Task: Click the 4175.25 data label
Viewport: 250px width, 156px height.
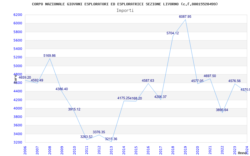Action: click(123, 98)
